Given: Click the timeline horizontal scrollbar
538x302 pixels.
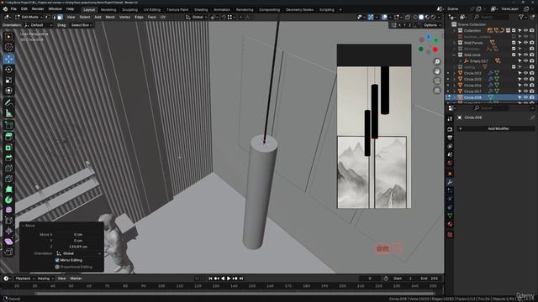Looking at the screenshot, I should (x=235, y=293).
